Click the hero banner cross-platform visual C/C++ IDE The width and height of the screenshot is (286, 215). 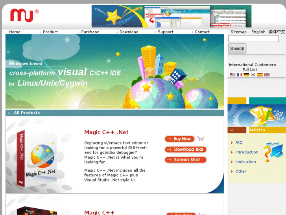(x=115, y=71)
